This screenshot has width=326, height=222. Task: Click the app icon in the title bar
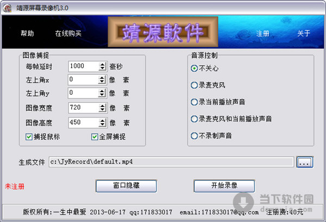click(x=7, y=8)
